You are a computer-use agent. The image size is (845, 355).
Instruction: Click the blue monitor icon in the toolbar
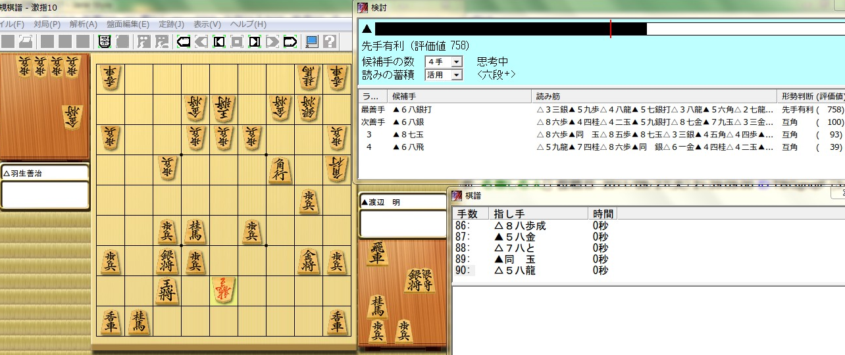(x=312, y=42)
